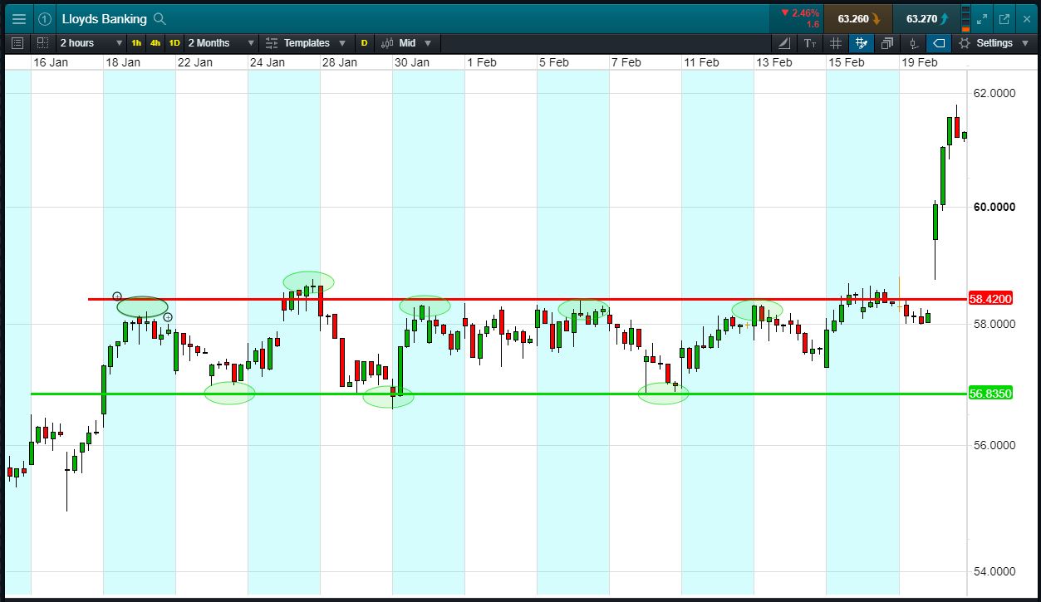Search for an instrument next to Lloyds Banking
Screen dimensions: 1041x602
160,18
